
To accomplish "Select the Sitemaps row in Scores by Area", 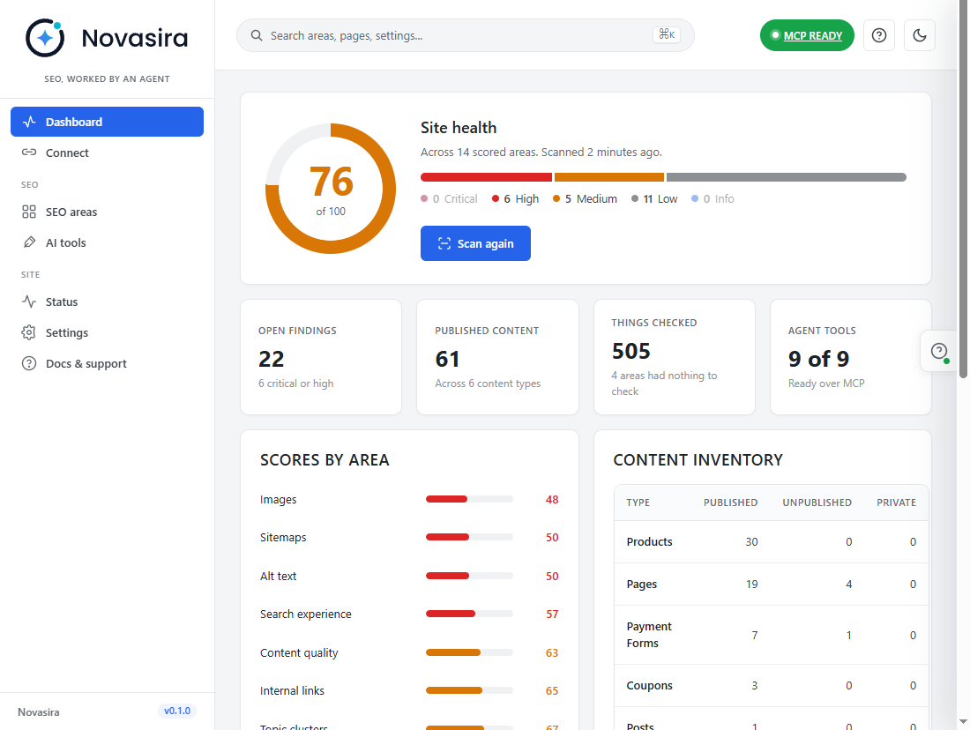I will pyautogui.click(x=409, y=538).
